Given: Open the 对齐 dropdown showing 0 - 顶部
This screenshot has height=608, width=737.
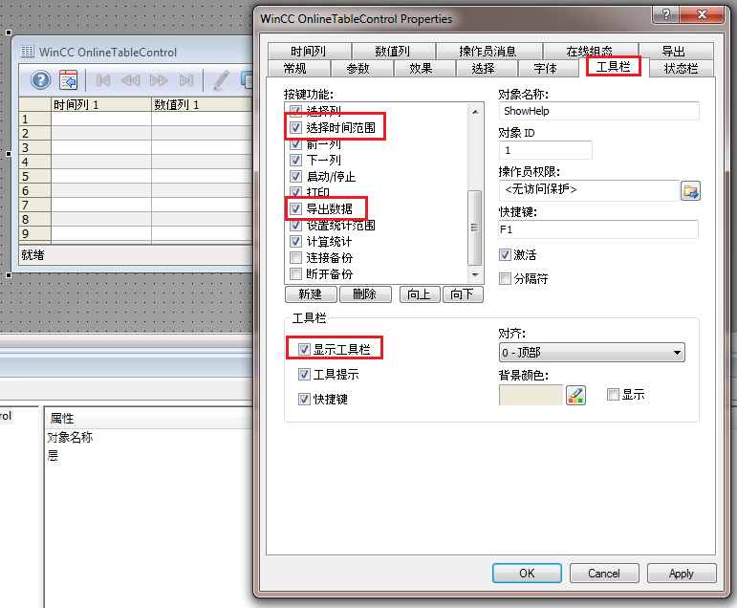Looking at the screenshot, I should pyautogui.click(x=592, y=352).
